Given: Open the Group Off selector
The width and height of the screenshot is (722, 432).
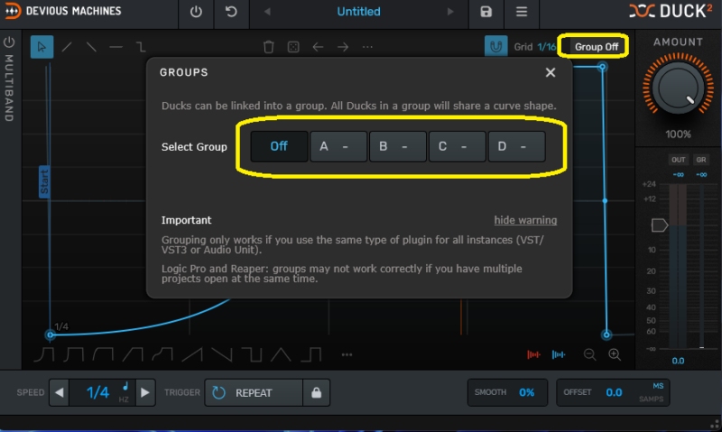Looking at the screenshot, I should tap(597, 46).
